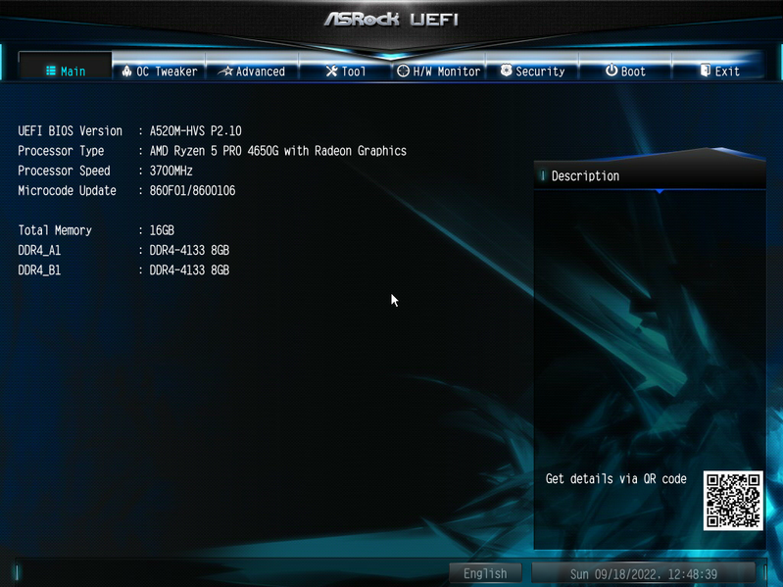Viewport: 783px width, 587px height.
Task: Click the '860F01/8600106' value
Action: coord(192,191)
